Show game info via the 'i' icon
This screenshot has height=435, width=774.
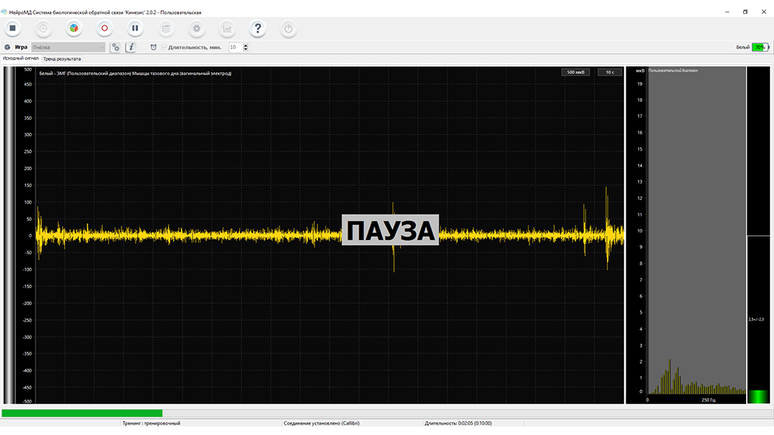[x=131, y=47]
